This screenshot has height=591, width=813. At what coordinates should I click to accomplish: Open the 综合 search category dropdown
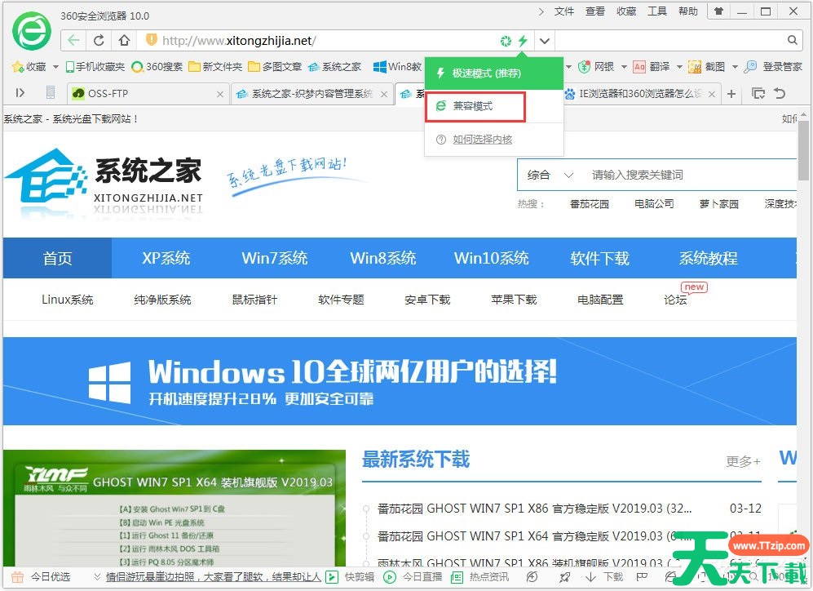(550, 175)
